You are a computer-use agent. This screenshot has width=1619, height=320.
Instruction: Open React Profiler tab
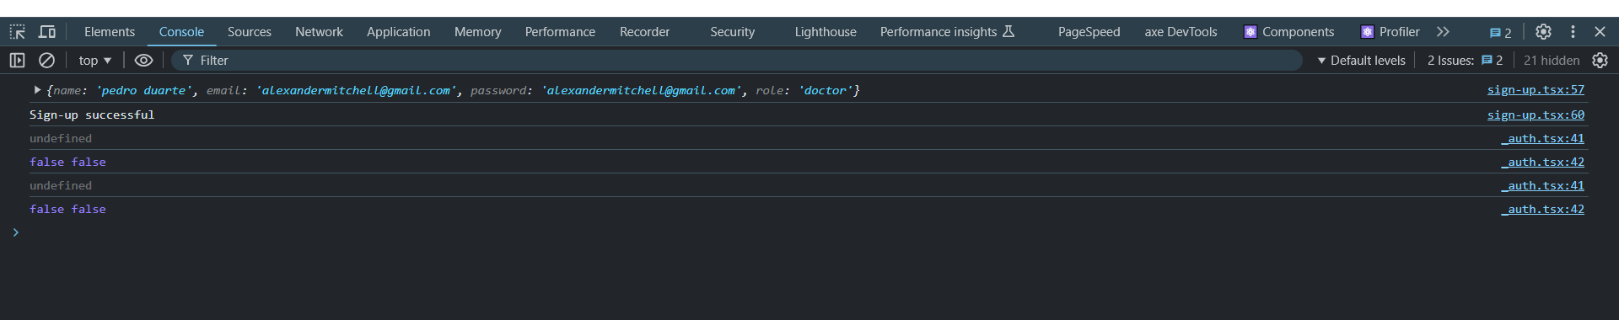pos(1390,32)
